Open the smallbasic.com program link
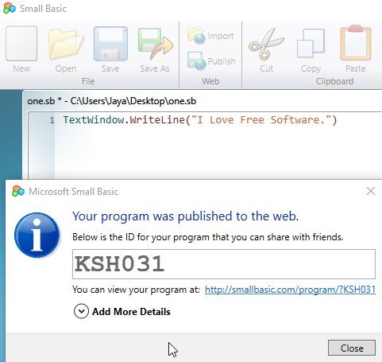382x362 pixels. [290, 289]
